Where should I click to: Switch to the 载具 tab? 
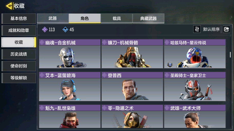click(116, 18)
